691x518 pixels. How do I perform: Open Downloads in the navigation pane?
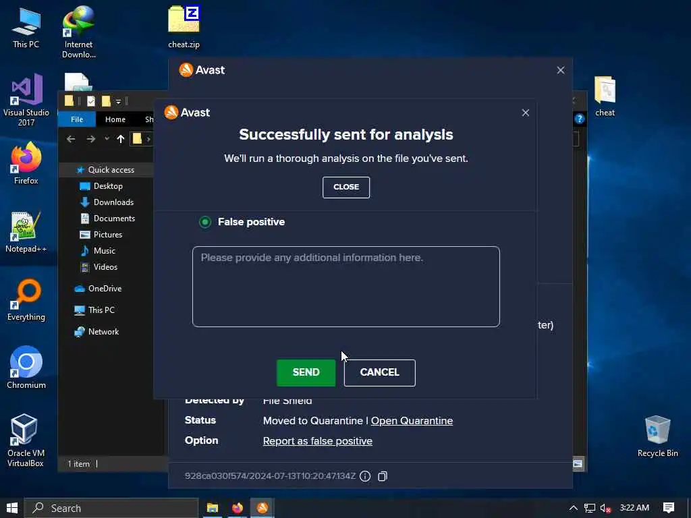coord(113,202)
